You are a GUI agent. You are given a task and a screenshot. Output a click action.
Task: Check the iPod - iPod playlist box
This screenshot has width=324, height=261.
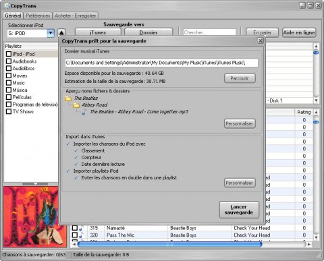click(9, 54)
